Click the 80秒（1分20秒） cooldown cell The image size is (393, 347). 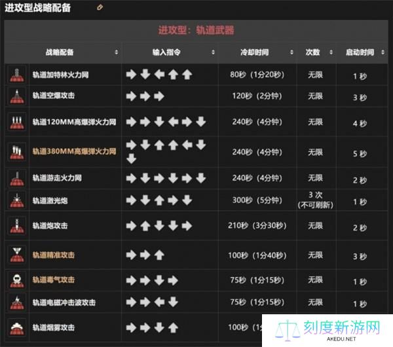tap(257, 75)
